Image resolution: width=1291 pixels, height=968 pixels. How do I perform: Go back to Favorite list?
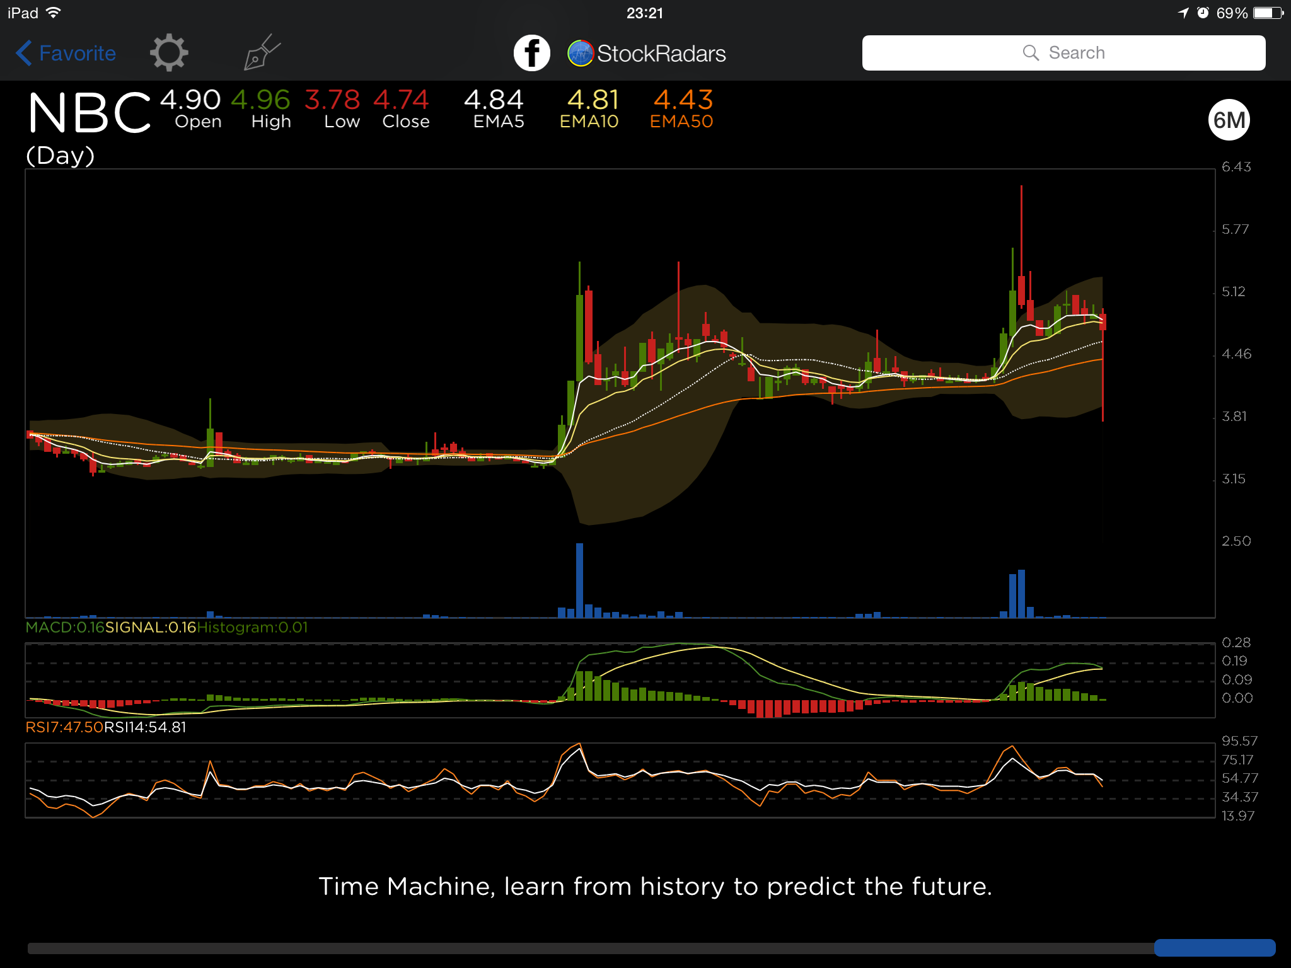[78, 53]
